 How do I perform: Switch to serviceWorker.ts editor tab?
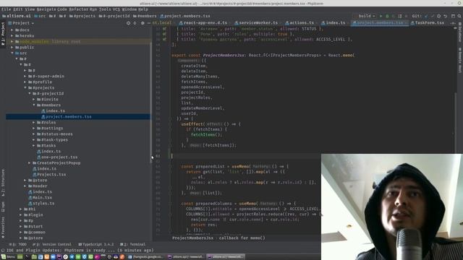tap(255, 22)
